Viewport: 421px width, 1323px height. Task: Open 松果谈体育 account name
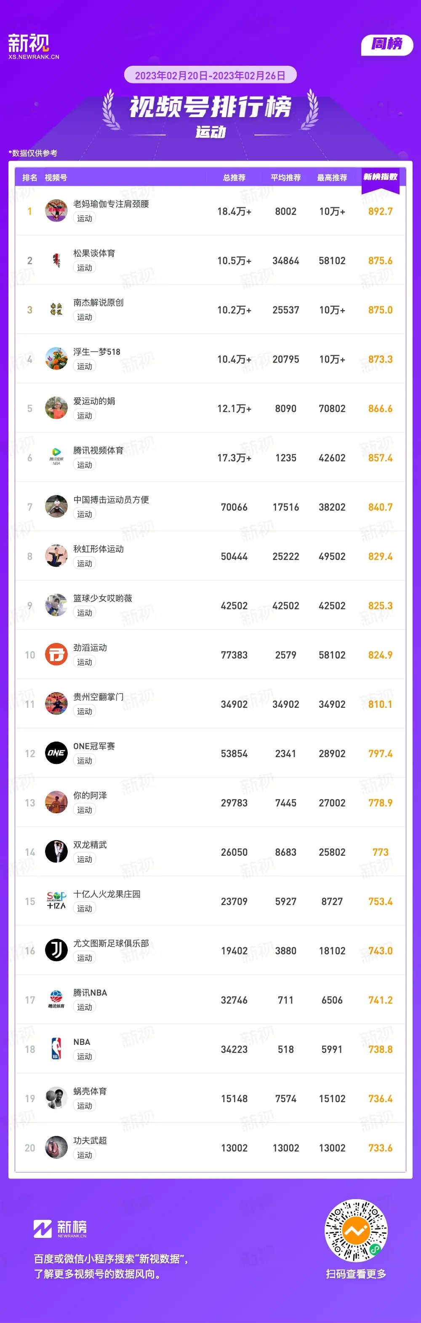(94, 253)
